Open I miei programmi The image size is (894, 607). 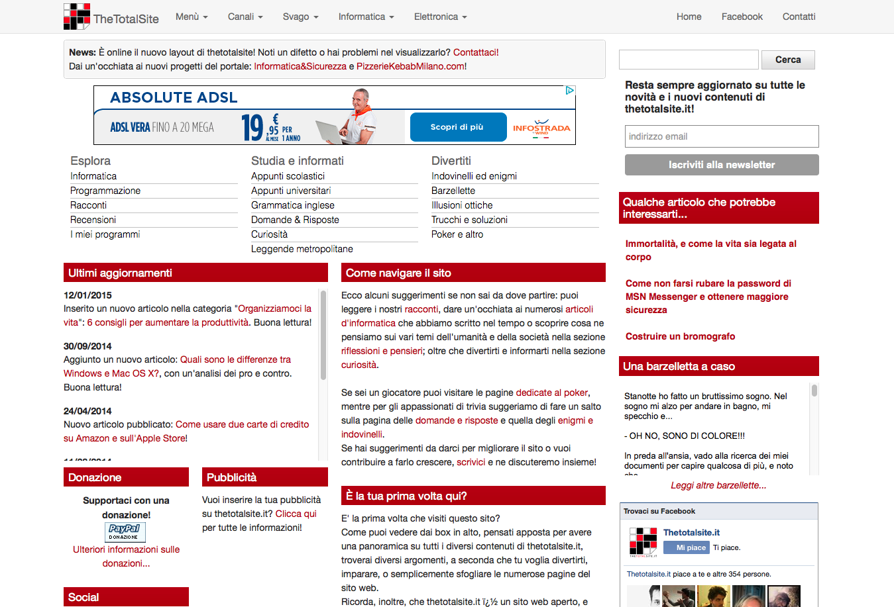click(x=105, y=234)
